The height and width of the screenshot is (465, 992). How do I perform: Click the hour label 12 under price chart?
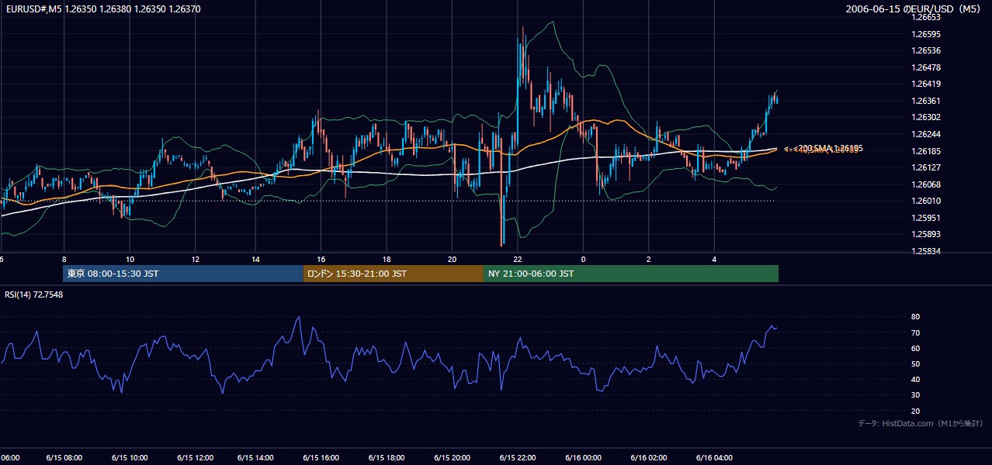(x=195, y=259)
